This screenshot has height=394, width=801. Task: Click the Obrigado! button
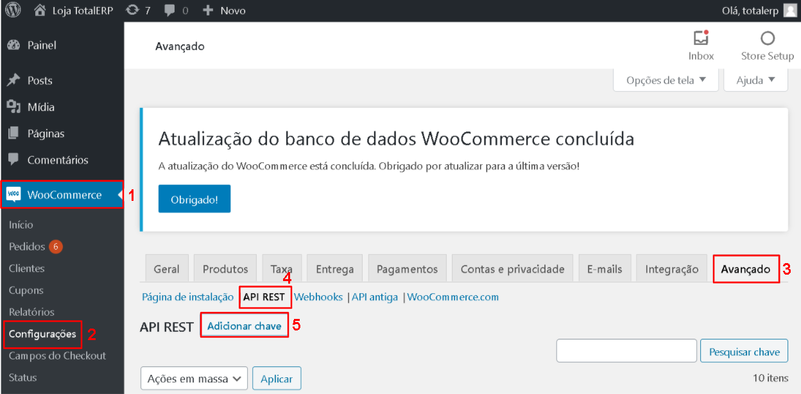194,199
